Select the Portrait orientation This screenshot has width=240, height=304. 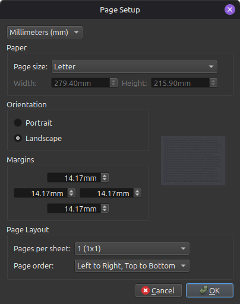[33, 123]
